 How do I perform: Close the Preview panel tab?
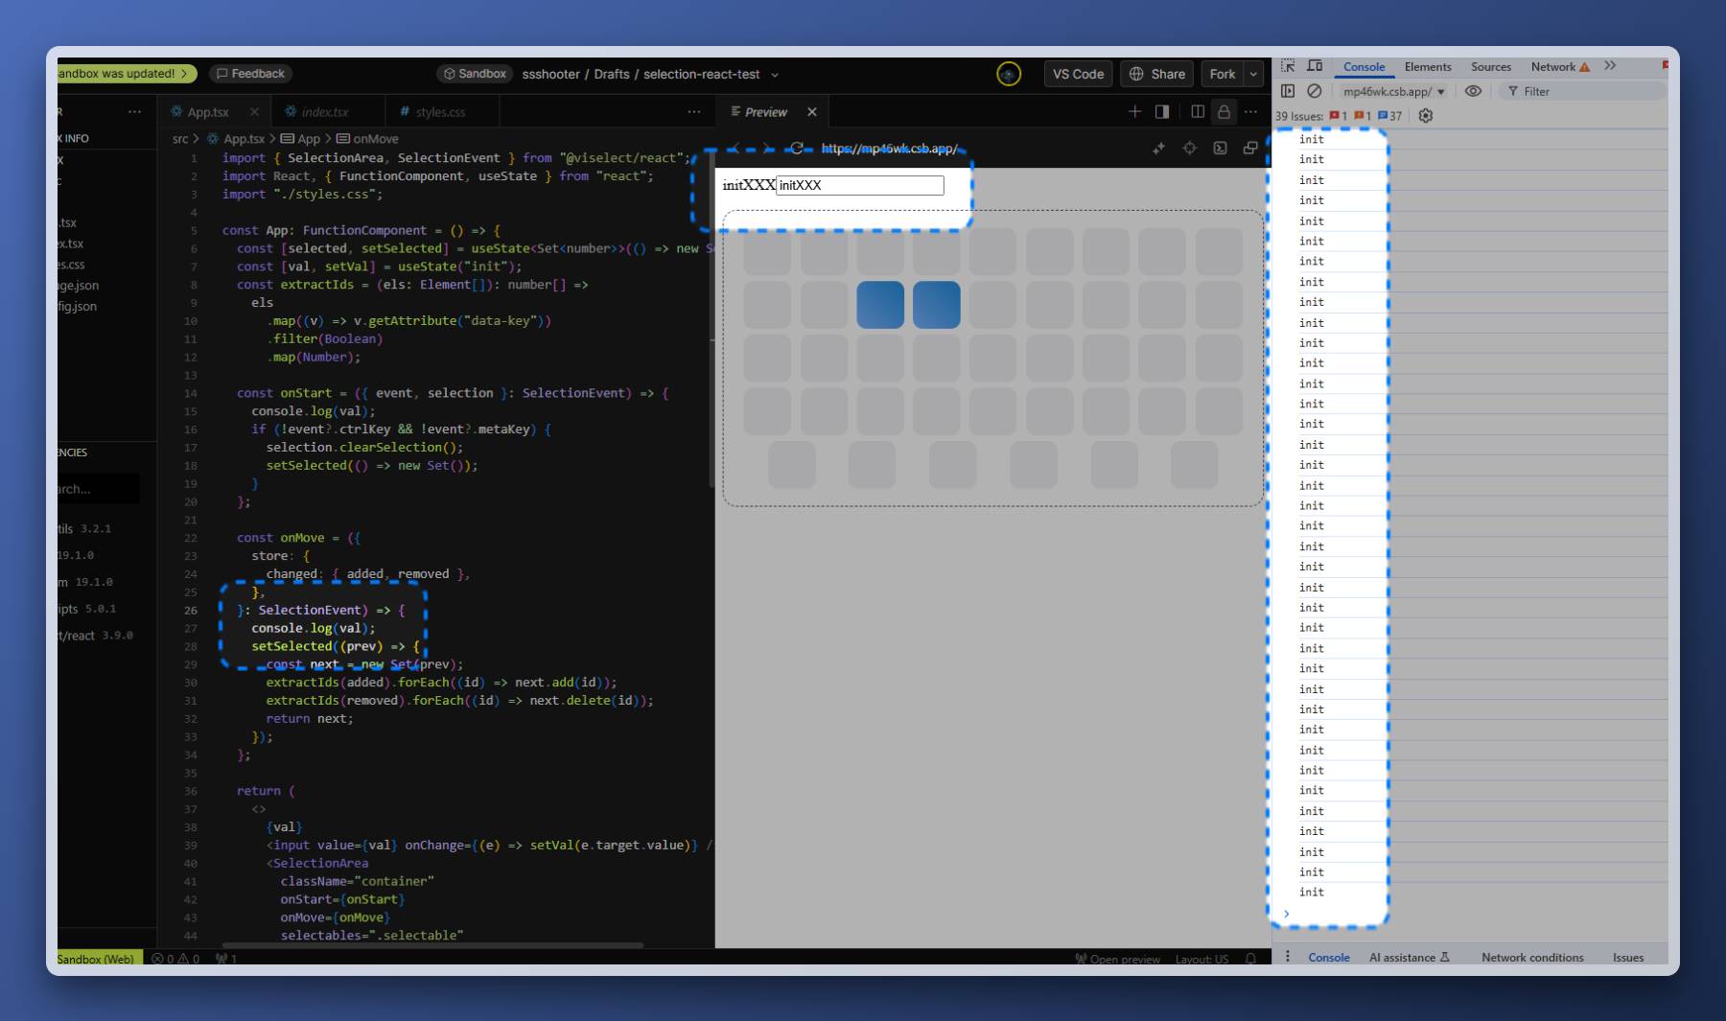pos(812,112)
